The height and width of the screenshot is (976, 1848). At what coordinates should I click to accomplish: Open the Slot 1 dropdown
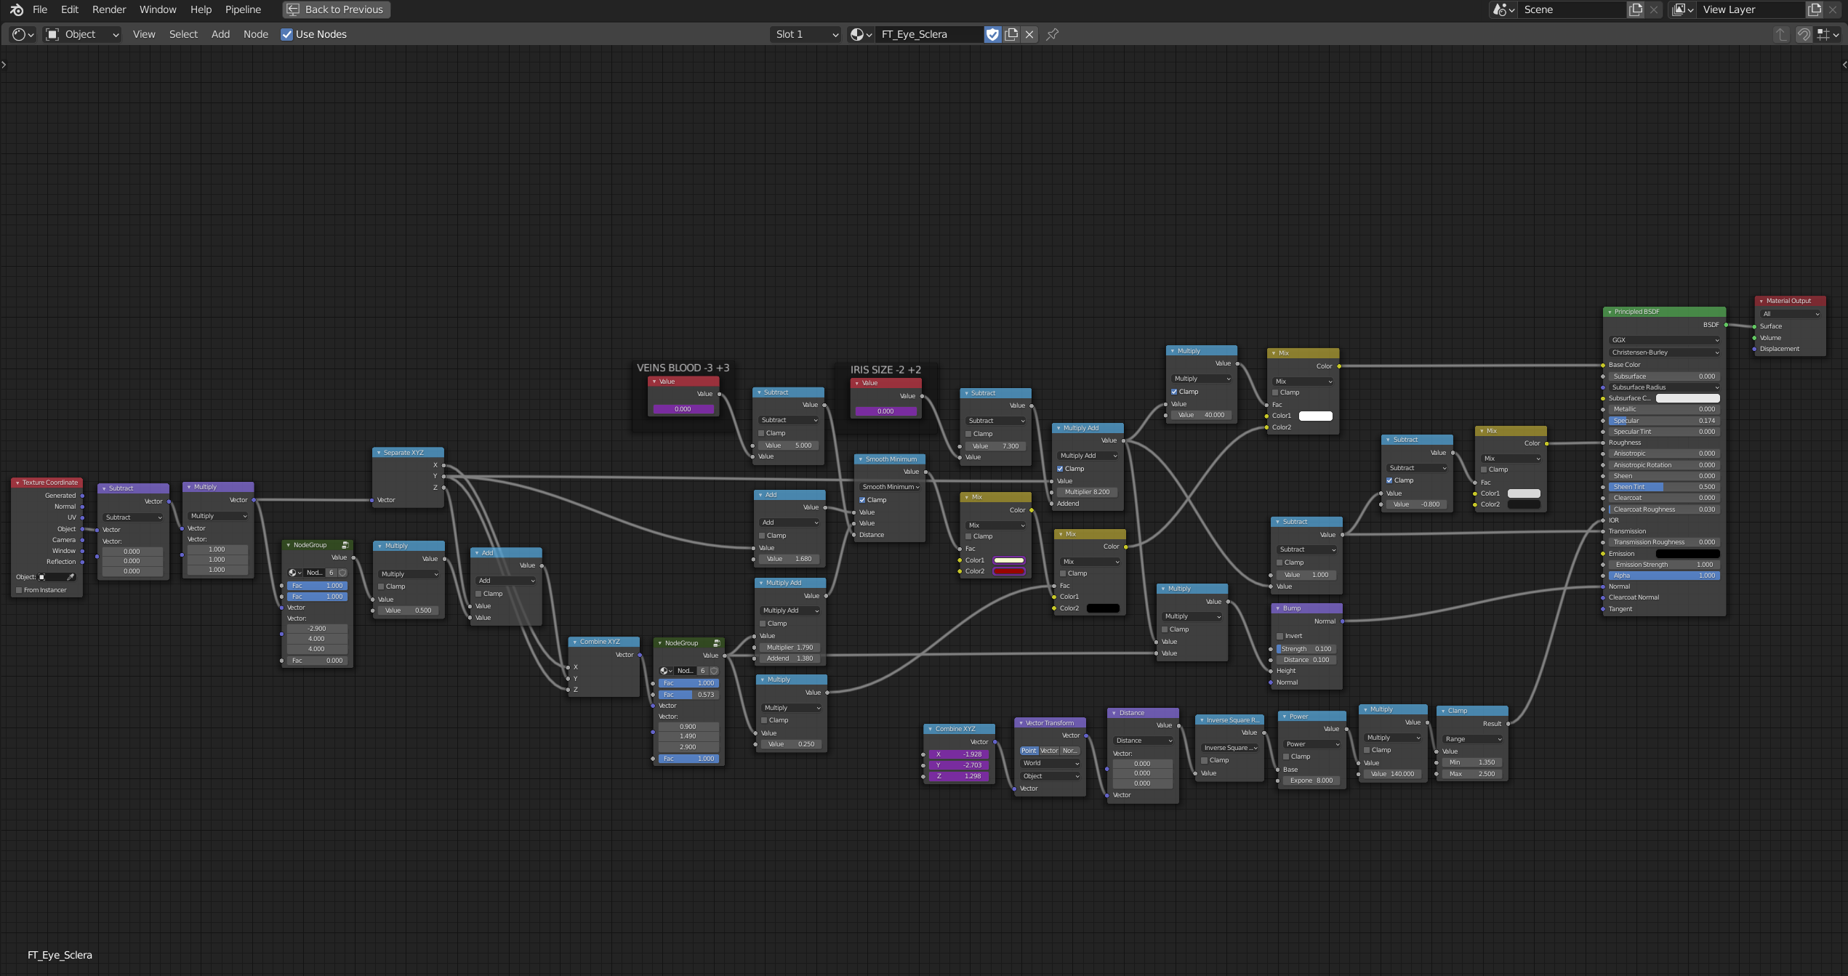[806, 34]
